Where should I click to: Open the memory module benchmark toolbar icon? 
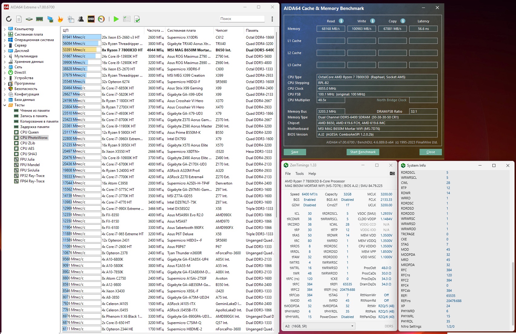pyautogui.click(x=39, y=19)
